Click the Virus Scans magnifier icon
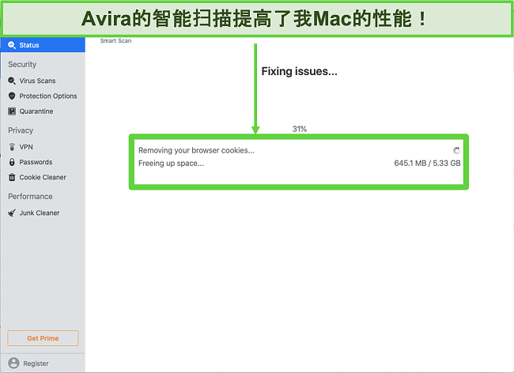This screenshot has height=373, width=514. [x=12, y=81]
